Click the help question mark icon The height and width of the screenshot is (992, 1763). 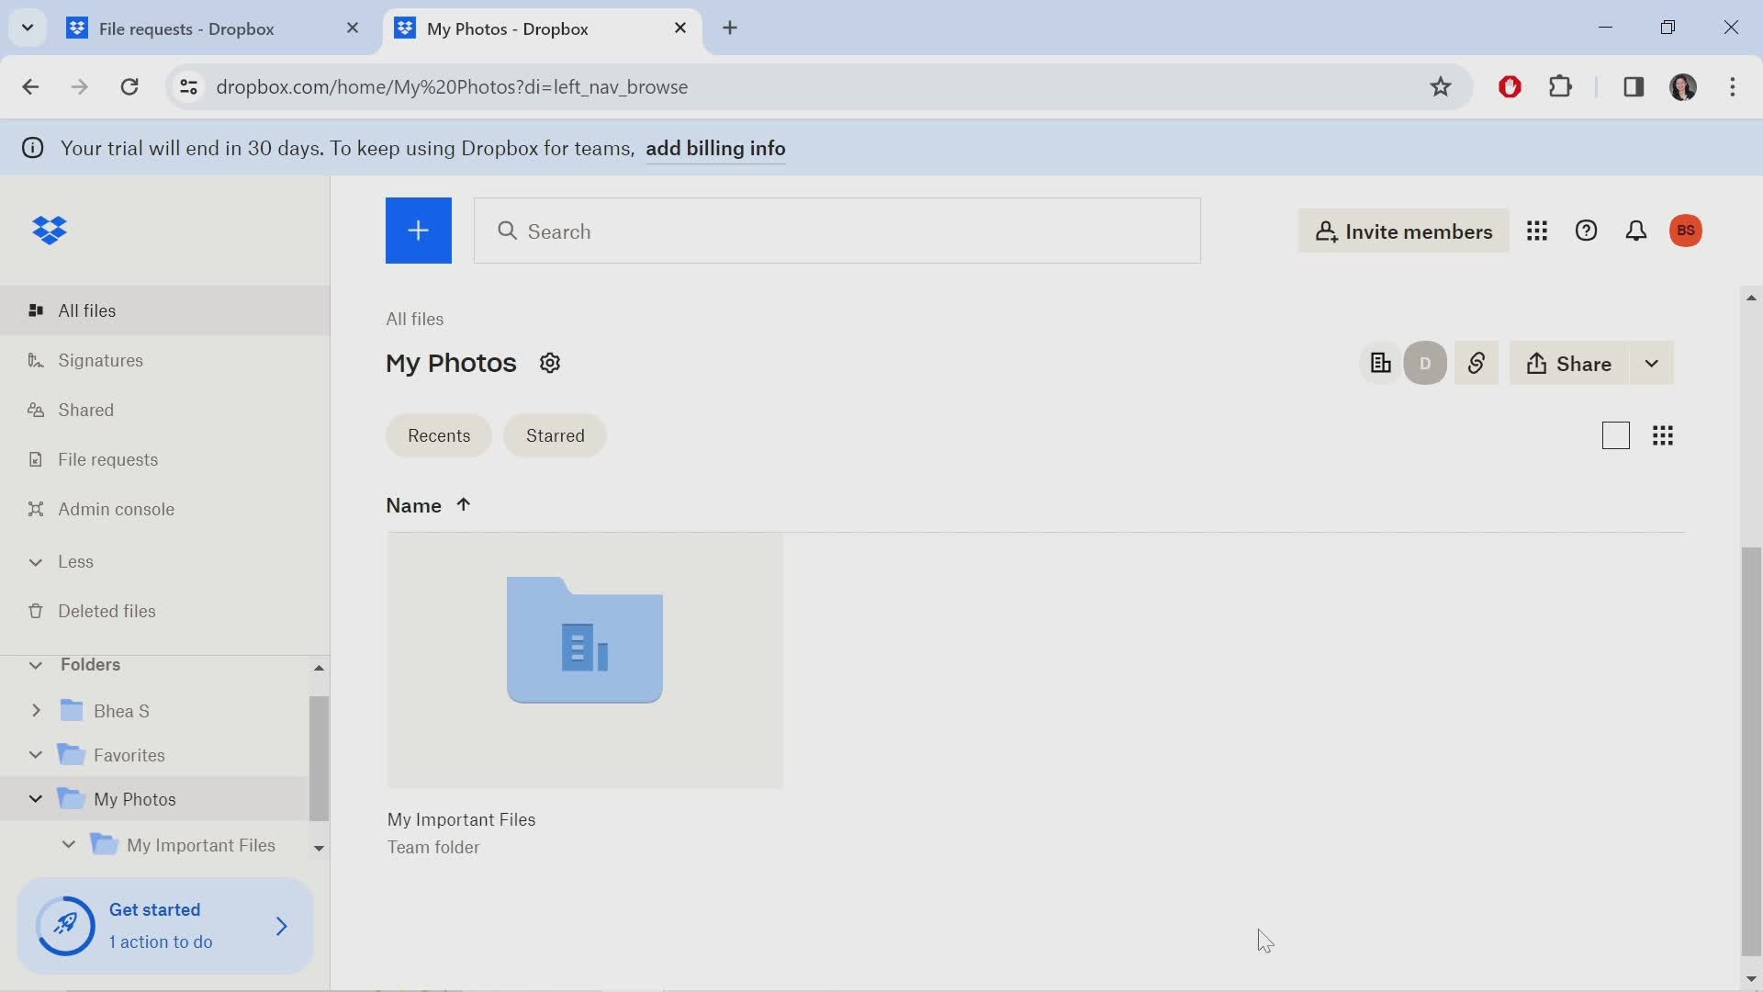(x=1586, y=231)
